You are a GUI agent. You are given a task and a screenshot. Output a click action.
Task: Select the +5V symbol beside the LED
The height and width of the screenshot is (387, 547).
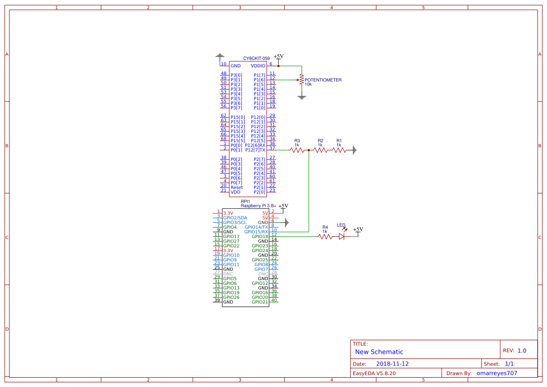pos(358,230)
